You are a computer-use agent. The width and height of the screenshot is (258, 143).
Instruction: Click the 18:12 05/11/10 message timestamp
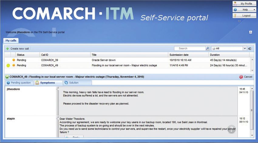[x=243, y=120]
